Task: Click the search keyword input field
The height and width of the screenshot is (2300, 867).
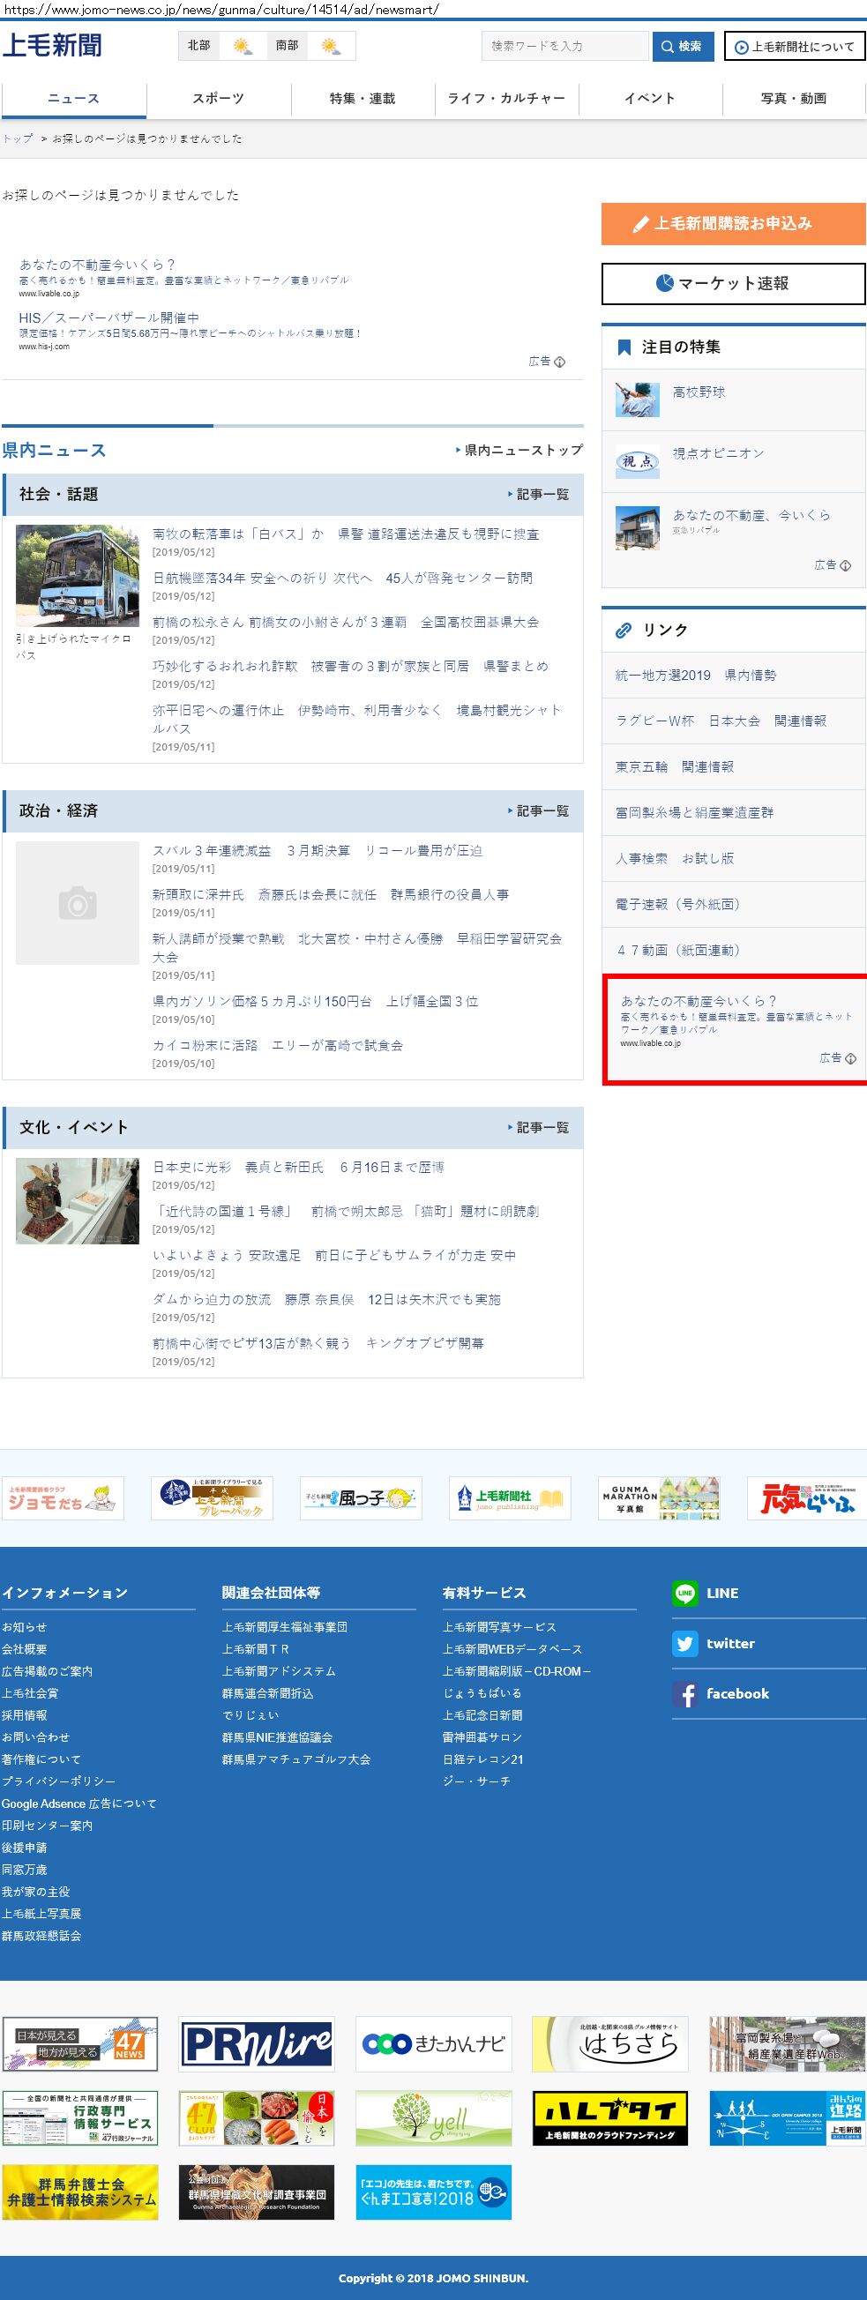Action: tap(564, 46)
